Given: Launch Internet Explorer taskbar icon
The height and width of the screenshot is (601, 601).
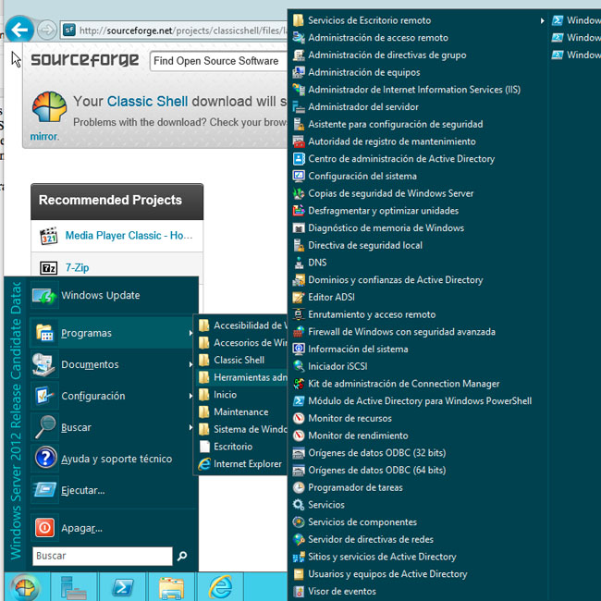Looking at the screenshot, I should click(220, 586).
